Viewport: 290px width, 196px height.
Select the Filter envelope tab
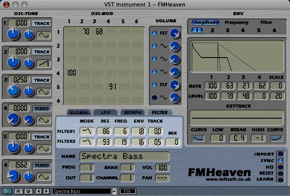(266, 22)
